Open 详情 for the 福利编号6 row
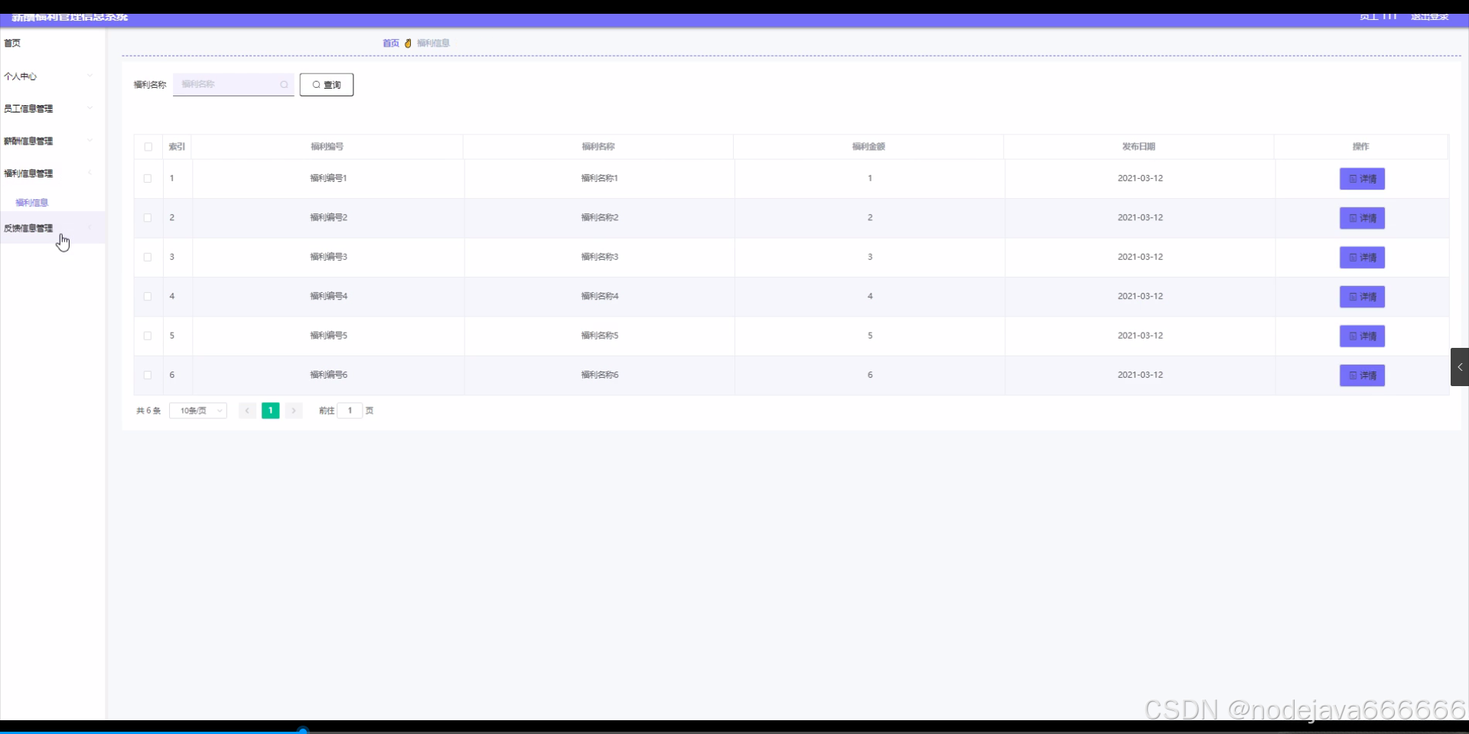The width and height of the screenshot is (1469, 734). 1362,375
